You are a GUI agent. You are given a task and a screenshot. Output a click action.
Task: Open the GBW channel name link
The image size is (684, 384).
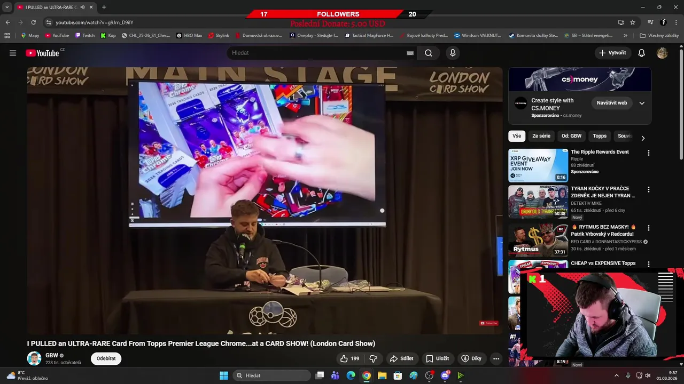click(52, 355)
